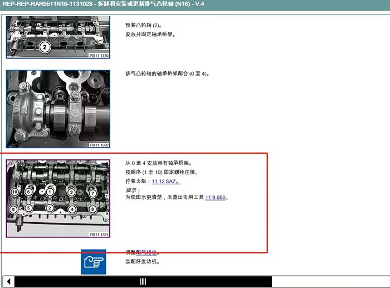Viewport: 390px width, 288px height.
Task: Grab the horizontal scrollbar thumb
Action: coord(143,281)
